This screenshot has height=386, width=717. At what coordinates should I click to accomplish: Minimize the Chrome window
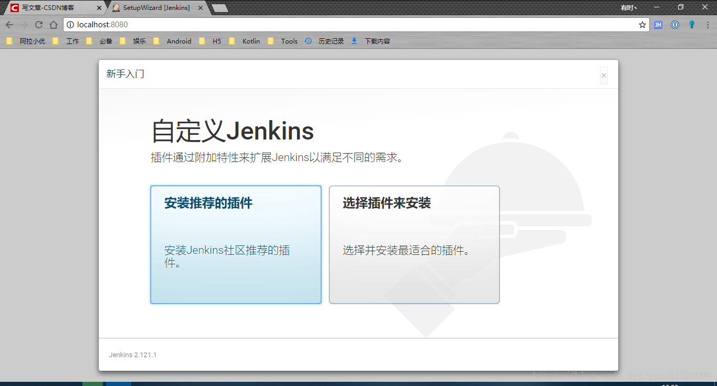click(x=657, y=7)
